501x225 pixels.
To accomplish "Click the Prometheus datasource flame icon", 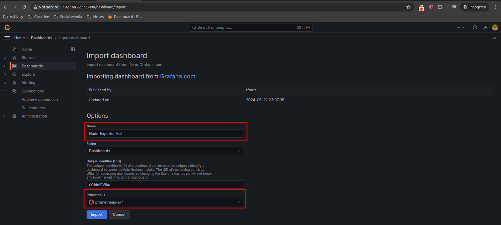I will click(x=91, y=202).
